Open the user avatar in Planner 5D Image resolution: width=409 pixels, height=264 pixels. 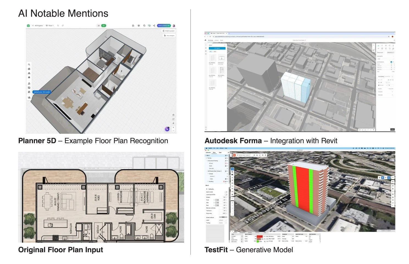[174, 26]
